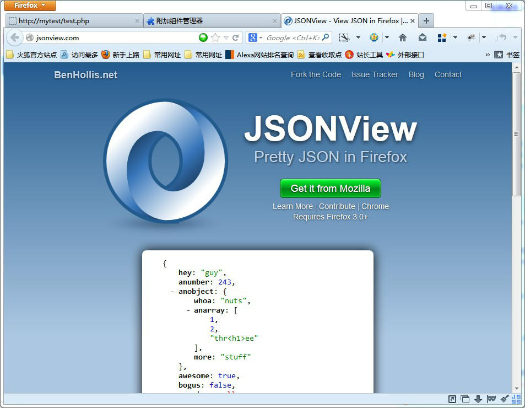Collapse the anarray node in JSON sample

(x=188, y=310)
